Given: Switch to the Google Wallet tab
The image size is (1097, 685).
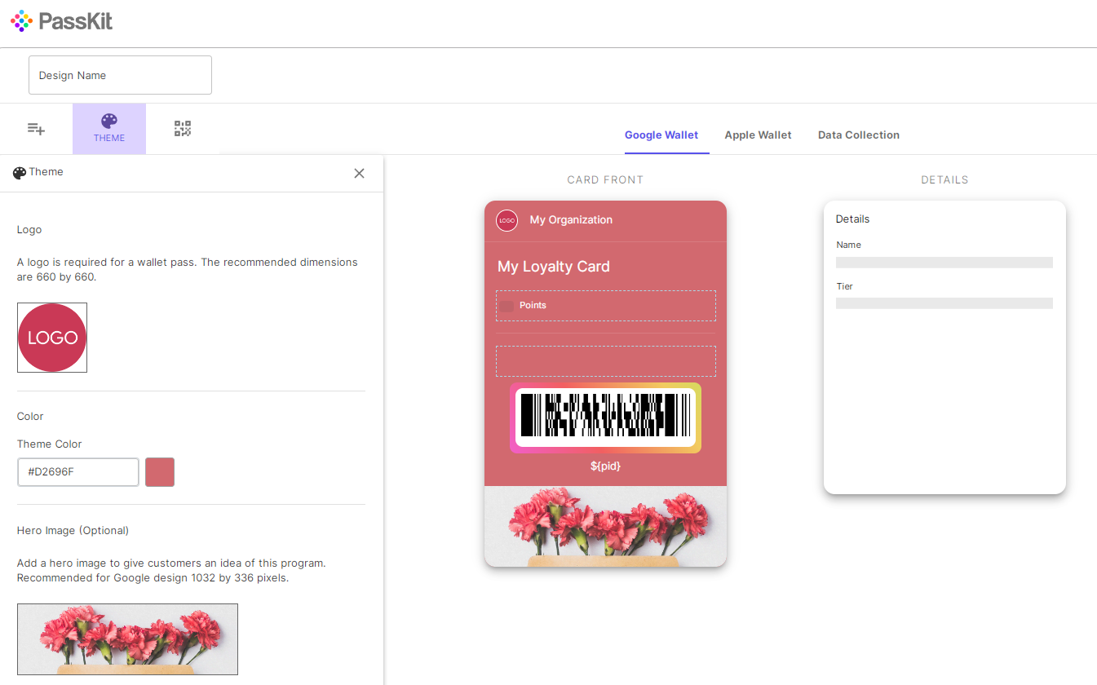Looking at the screenshot, I should [661, 135].
